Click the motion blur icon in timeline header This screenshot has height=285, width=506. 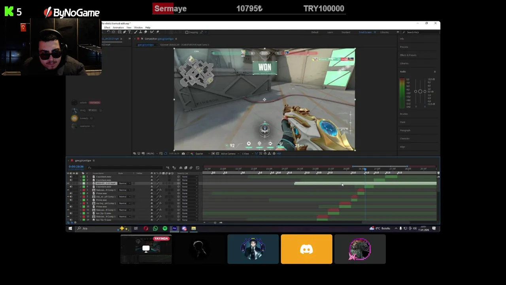coord(191,168)
